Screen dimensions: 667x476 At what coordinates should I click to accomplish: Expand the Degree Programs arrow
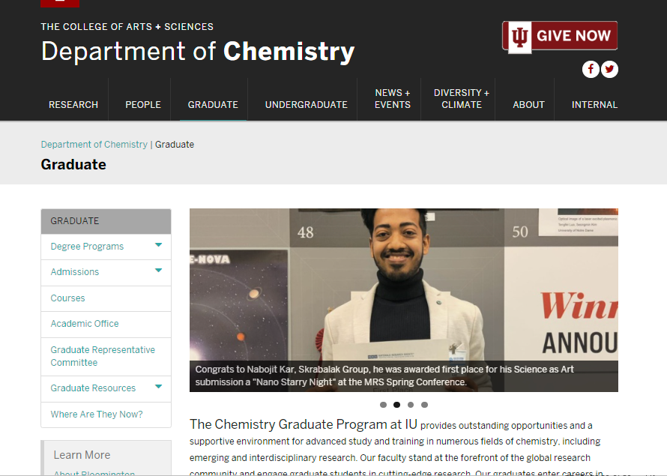159,245
